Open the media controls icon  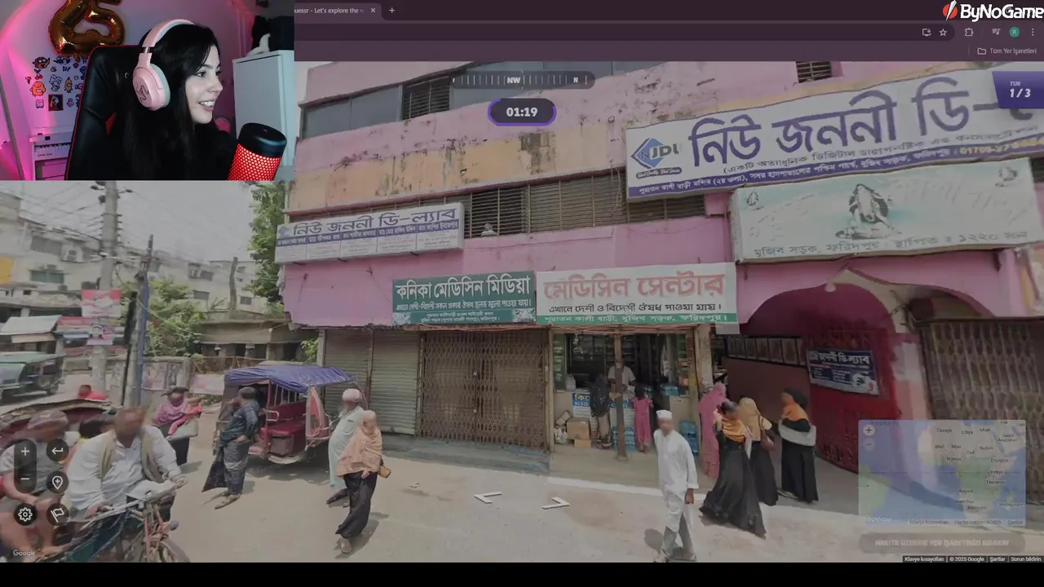(996, 32)
